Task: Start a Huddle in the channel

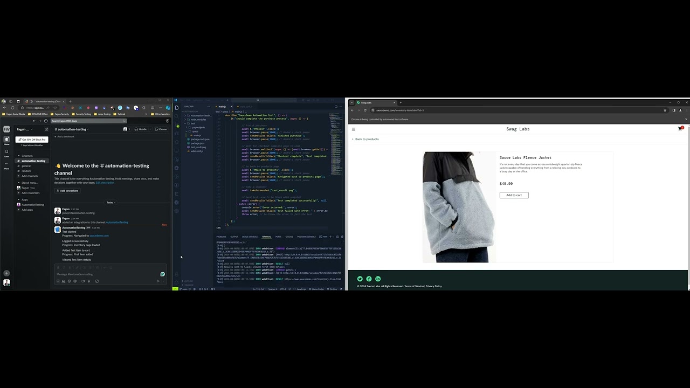Action: tap(141, 129)
